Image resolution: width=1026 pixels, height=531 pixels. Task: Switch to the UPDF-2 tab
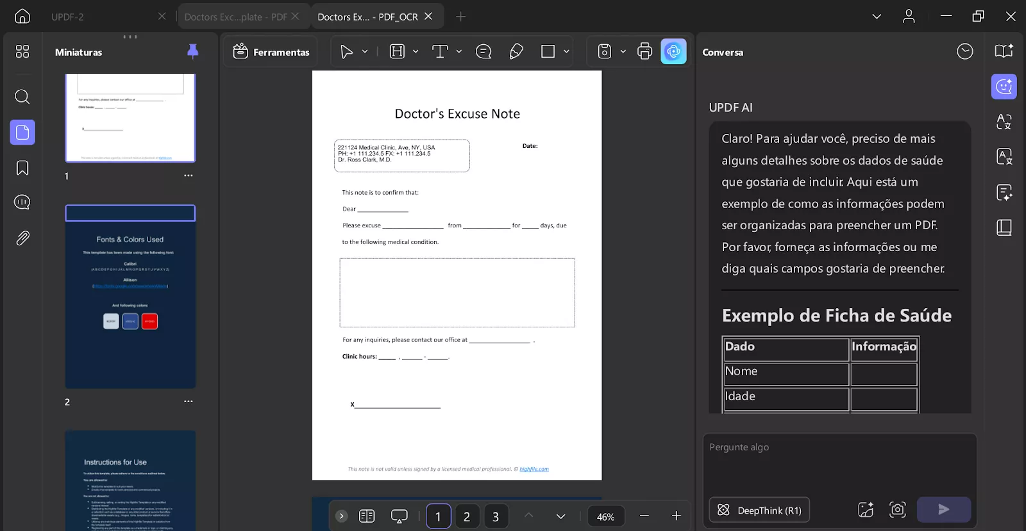pos(67,17)
